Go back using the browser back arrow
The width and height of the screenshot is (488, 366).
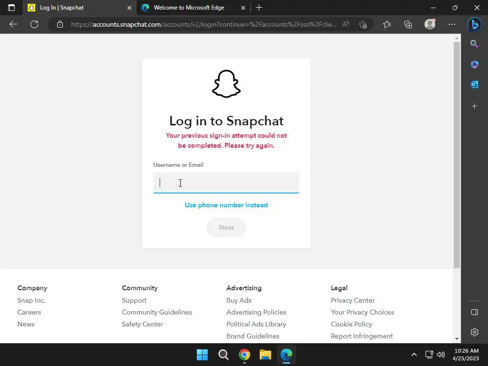click(13, 24)
